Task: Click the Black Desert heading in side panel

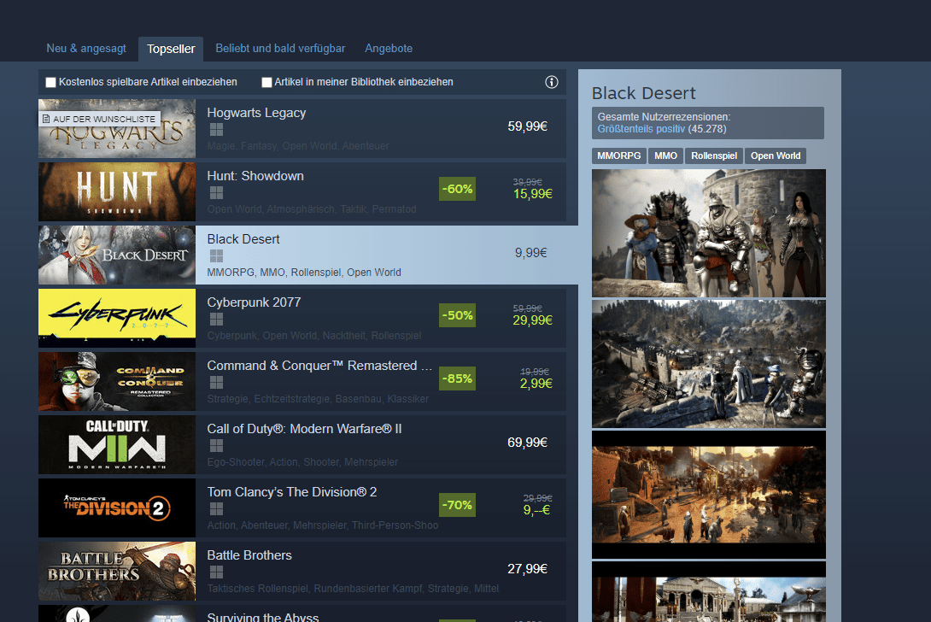Action: point(644,93)
